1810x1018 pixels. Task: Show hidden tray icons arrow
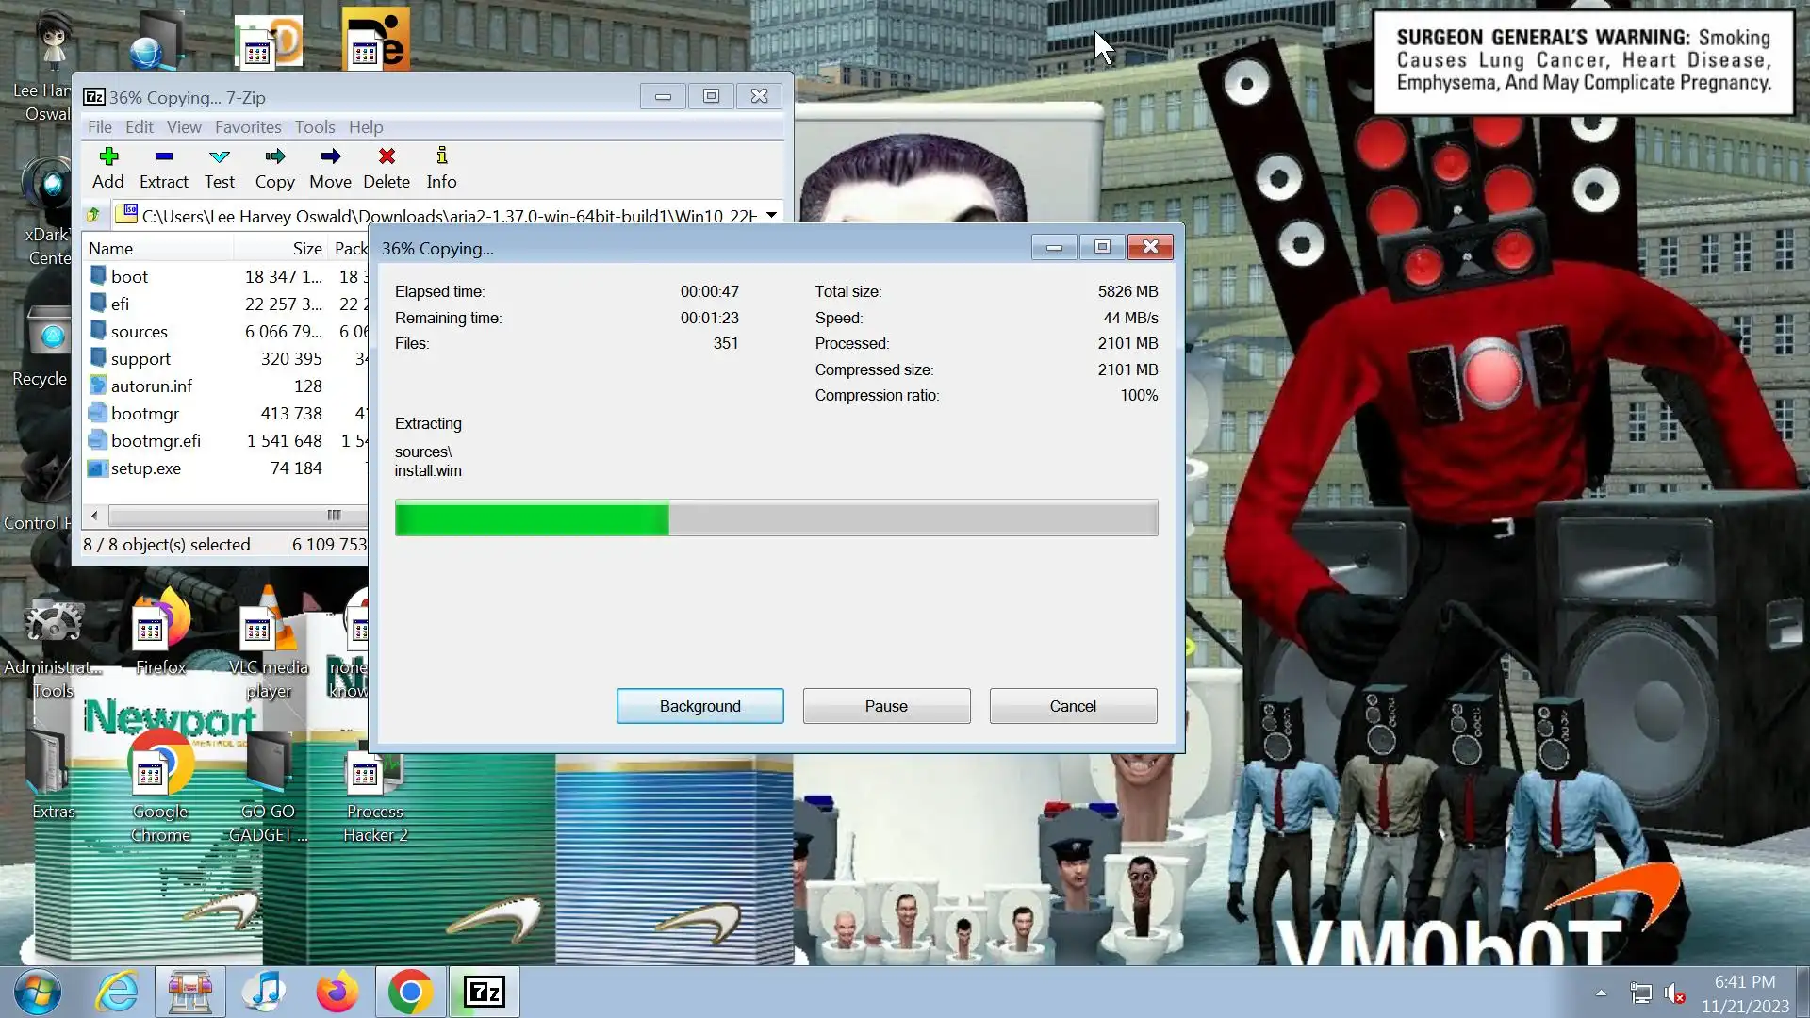pyautogui.click(x=1601, y=993)
